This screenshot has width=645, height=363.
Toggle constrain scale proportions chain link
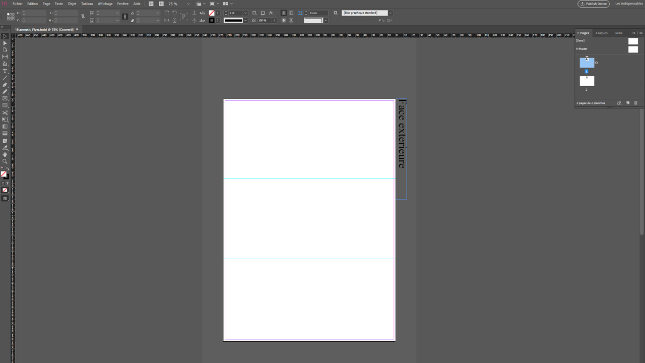tap(125, 17)
